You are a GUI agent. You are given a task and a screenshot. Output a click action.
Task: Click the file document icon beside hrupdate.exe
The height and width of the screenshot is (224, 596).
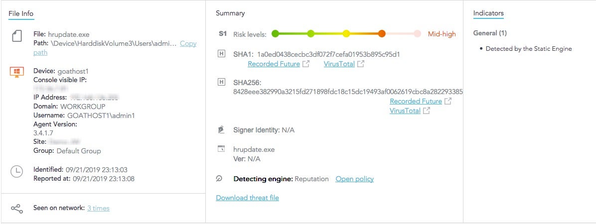click(16, 37)
